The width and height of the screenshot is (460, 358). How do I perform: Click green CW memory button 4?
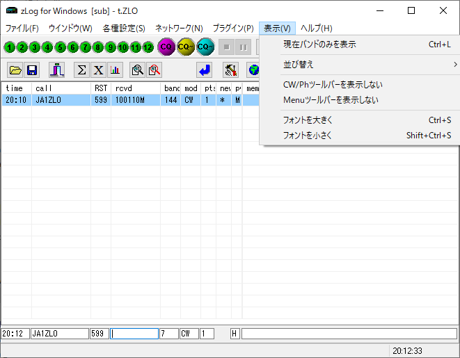click(47, 47)
